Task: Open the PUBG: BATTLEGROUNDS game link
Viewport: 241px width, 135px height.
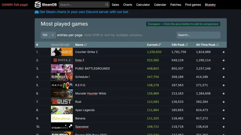Action: 92,68
